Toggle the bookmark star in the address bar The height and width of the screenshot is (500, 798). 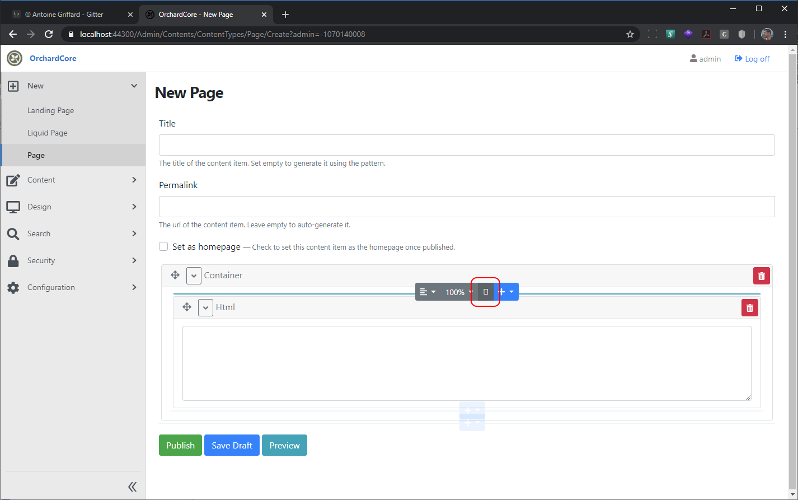[630, 34]
